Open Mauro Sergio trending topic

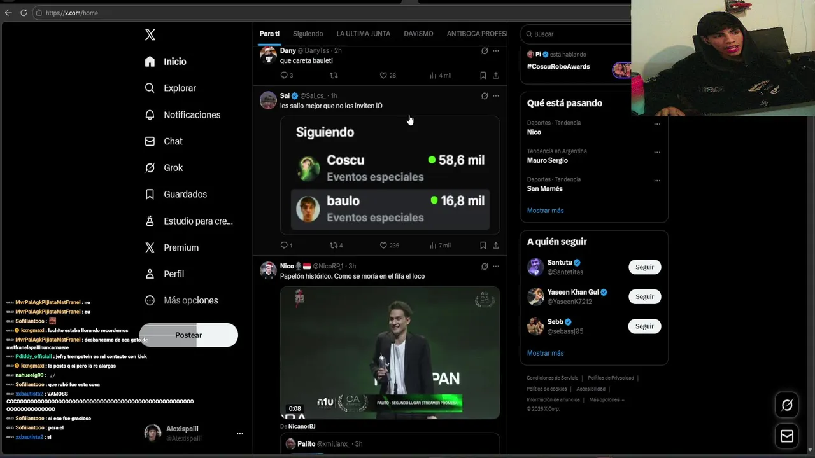coord(548,160)
